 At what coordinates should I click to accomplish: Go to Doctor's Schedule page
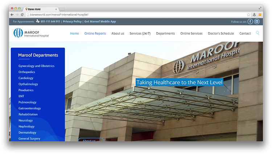coord(221,33)
